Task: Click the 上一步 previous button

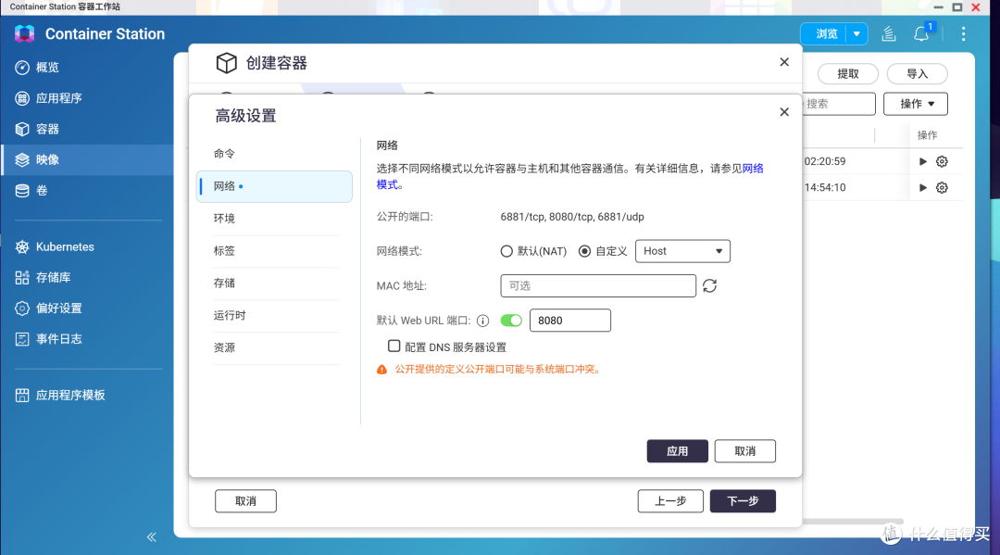Action: pos(670,501)
